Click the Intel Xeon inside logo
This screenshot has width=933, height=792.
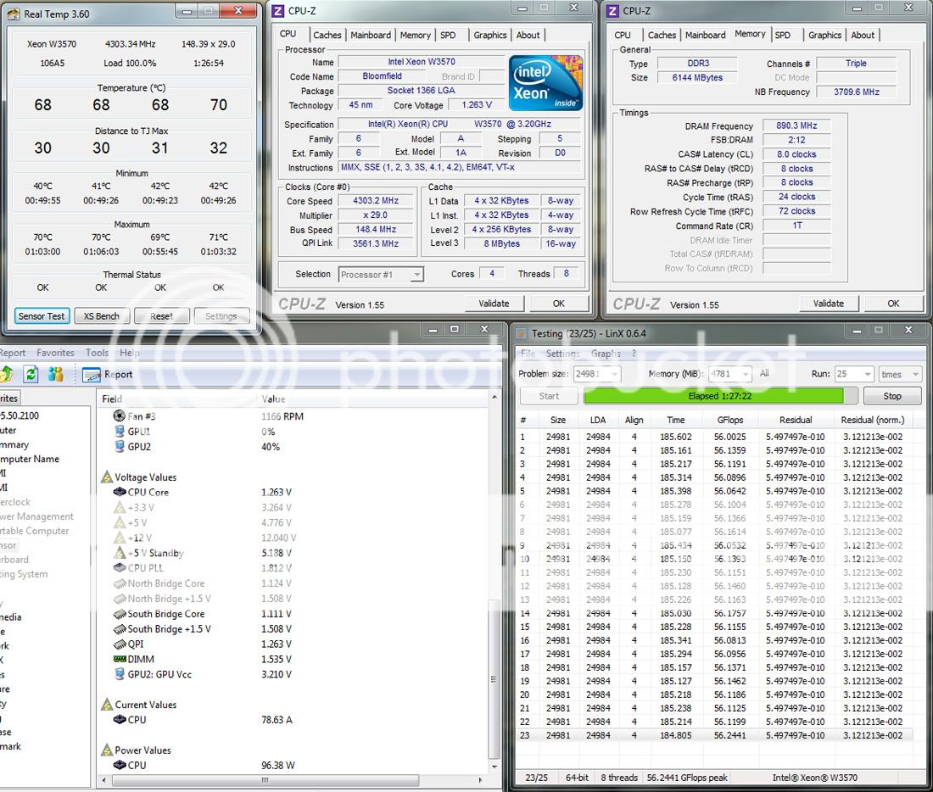tap(545, 83)
